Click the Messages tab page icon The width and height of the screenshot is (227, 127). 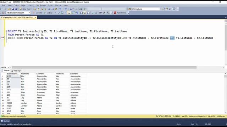coord(12,71)
